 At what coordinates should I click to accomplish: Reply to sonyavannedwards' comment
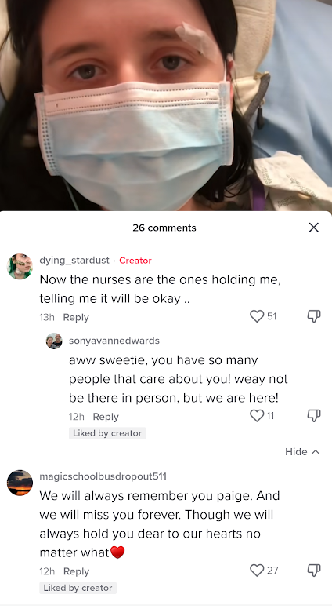click(x=106, y=417)
